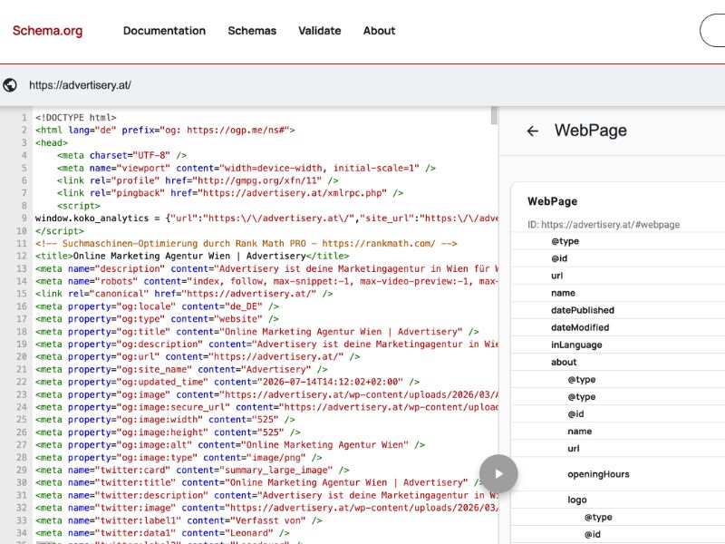Open the About menu item
This screenshot has width=725, height=544.
coord(379,31)
